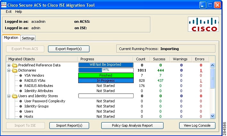Click the Not Started status for Users
The image size is (227, 136).
pyautogui.click(x=105, y=111)
